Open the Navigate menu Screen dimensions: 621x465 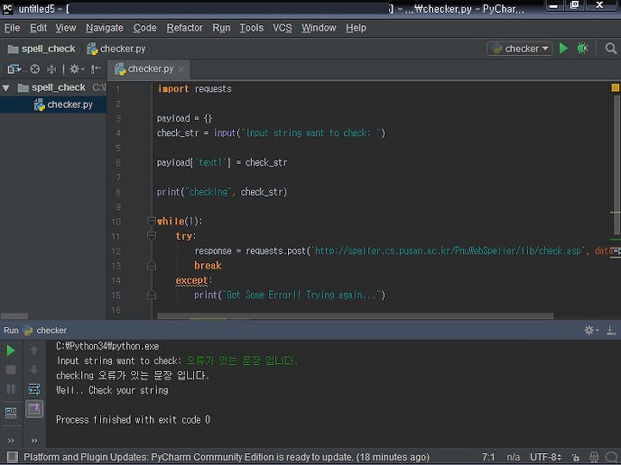tap(104, 28)
